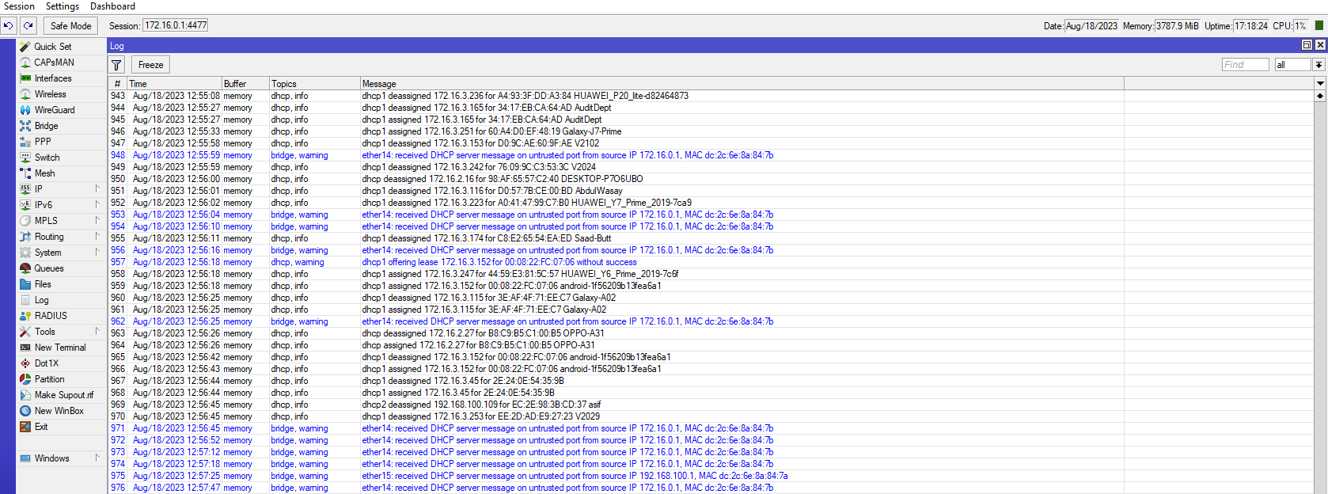Image resolution: width=1328 pixels, height=494 pixels.
Task: Click Exit in the sidebar
Action: [41, 427]
